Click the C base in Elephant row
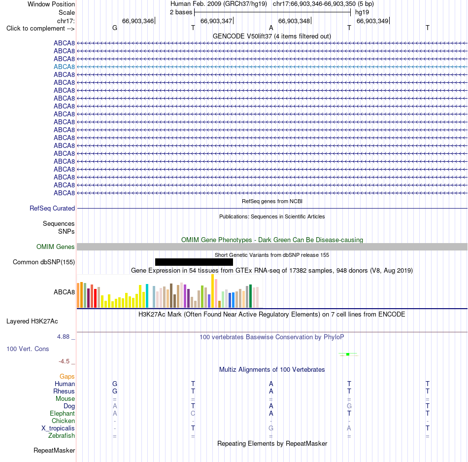 coord(193,413)
